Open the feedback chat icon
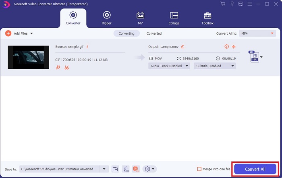 pos(241,4)
